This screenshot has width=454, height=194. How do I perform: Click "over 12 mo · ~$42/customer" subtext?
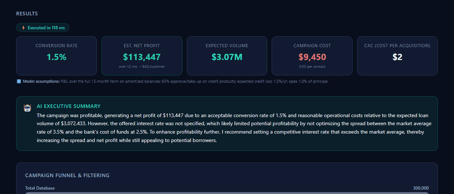coord(142,67)
